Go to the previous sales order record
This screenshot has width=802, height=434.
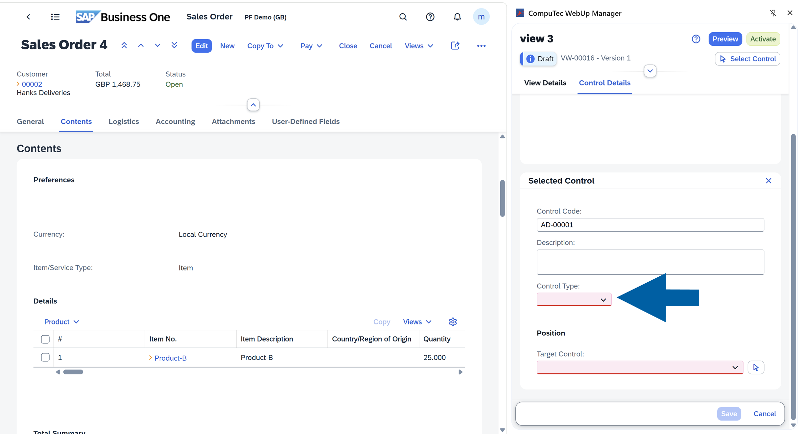141,46
